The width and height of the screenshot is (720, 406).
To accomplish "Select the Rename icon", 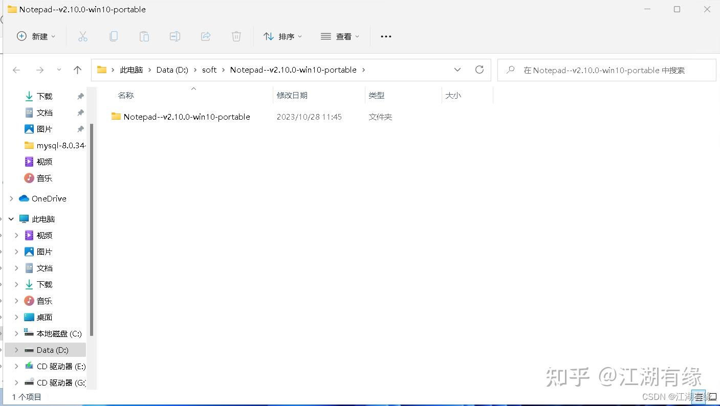I will [x=174, y=36].
